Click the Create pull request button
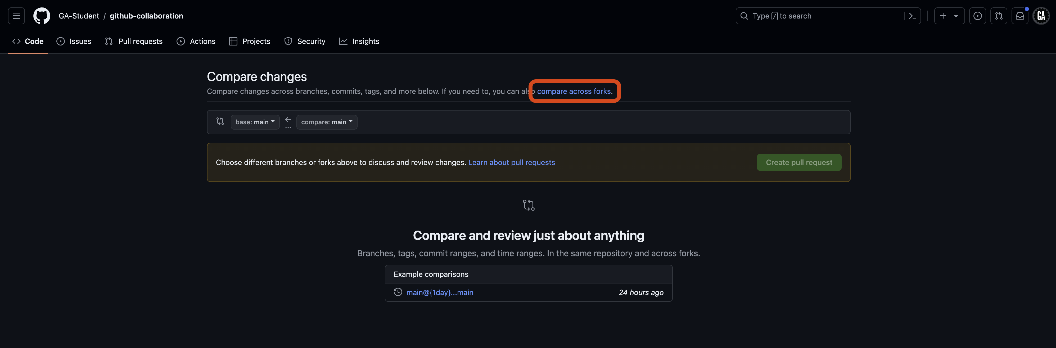The height and width of the screenshot is (348, 1056). pos(798,162)
